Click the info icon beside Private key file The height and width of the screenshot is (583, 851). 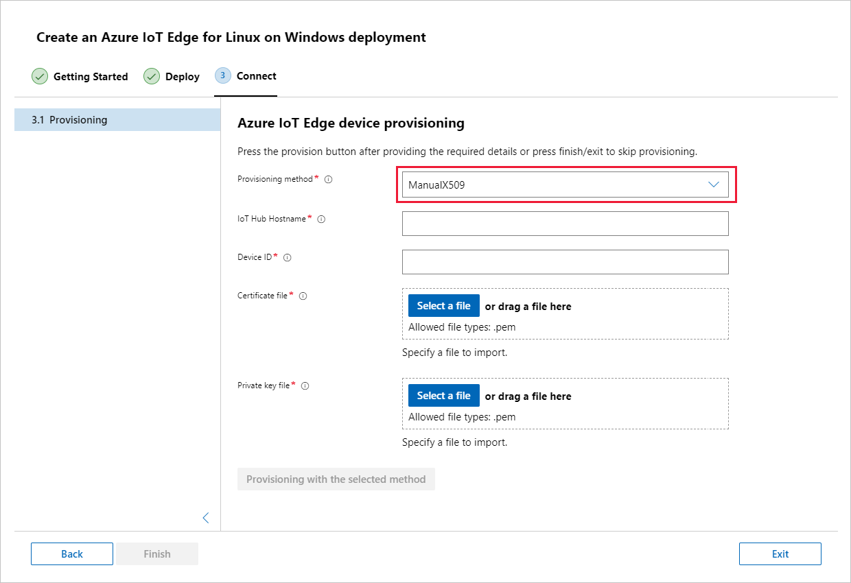click(x=305, y=385)
